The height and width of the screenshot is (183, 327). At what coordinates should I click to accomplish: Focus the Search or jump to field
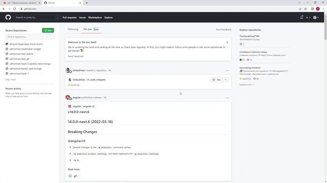point(37,17)
